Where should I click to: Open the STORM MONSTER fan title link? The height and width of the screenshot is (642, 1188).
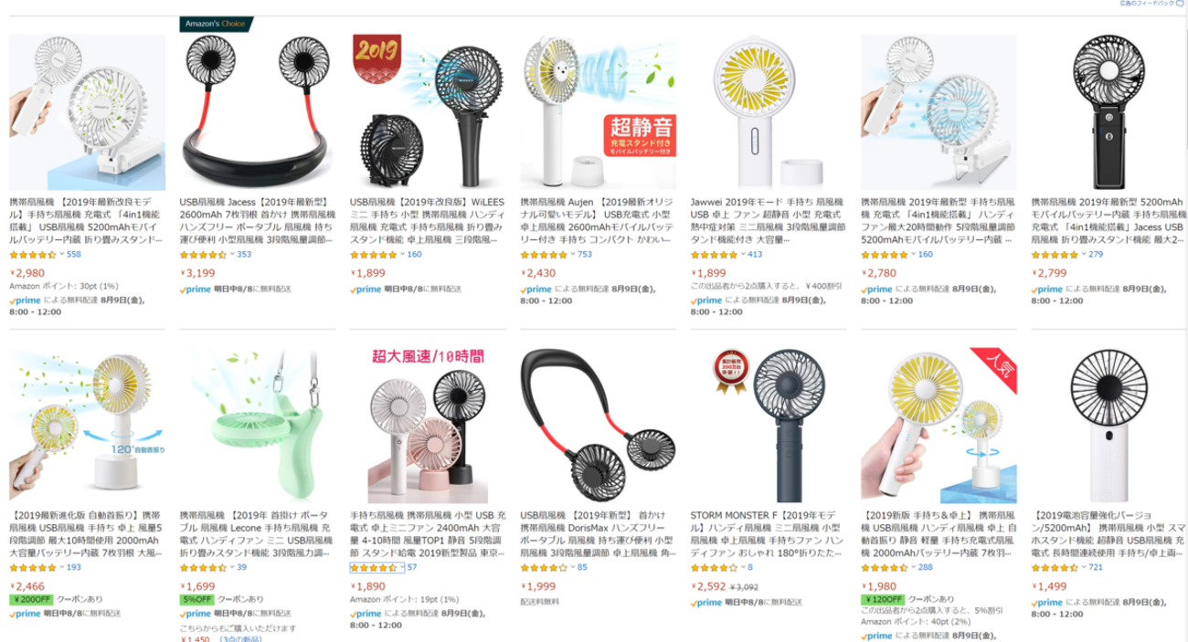tap(768, 534)
